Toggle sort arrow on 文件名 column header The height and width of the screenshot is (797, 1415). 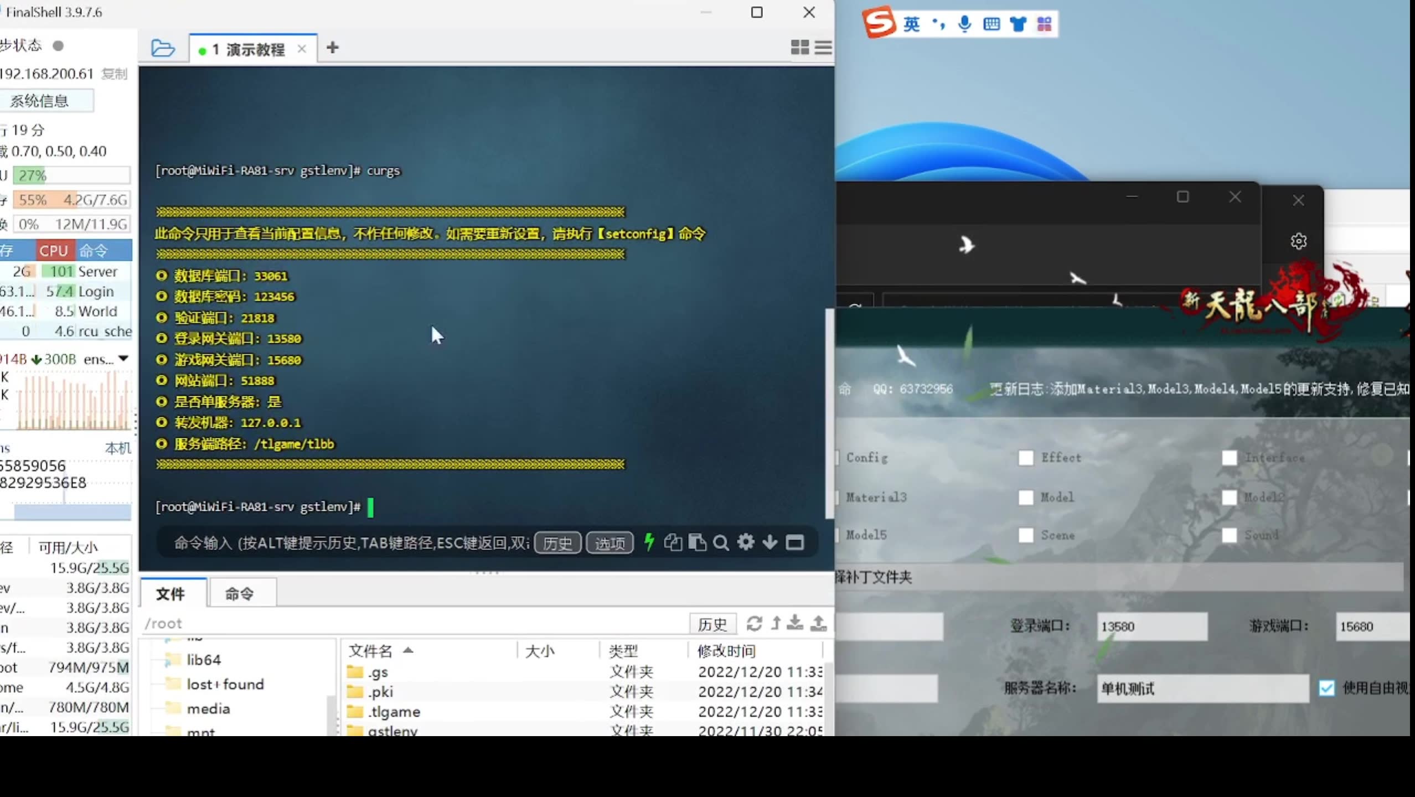[x=408, y=650]
